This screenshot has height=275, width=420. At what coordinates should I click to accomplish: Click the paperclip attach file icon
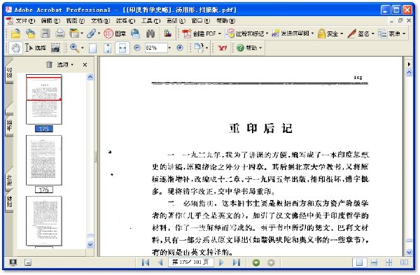click(x=91, y=34)
